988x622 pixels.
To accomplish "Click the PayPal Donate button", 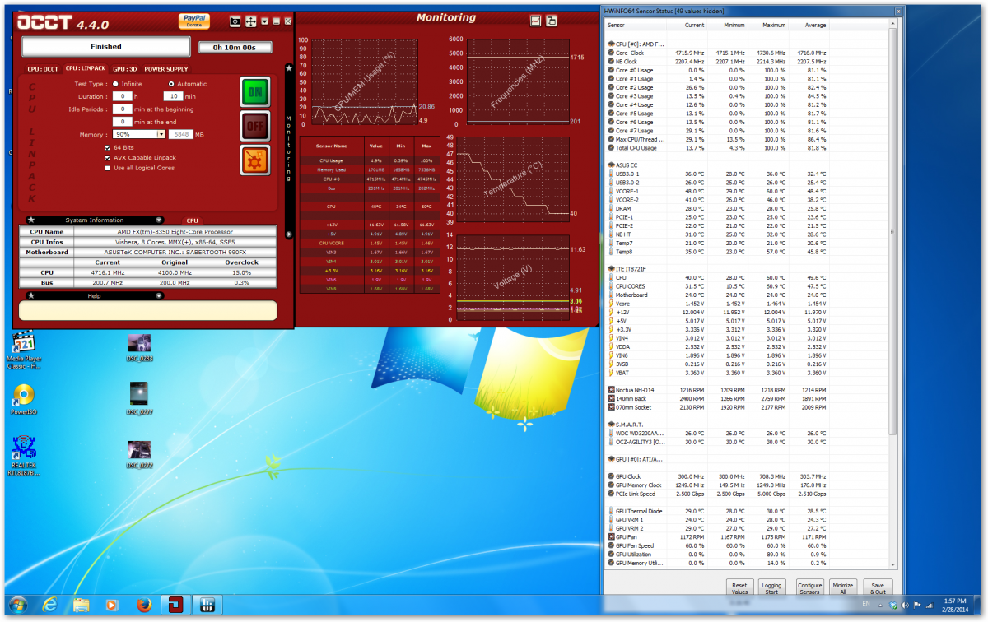I will pyautogui.click(x=193, y=21).
